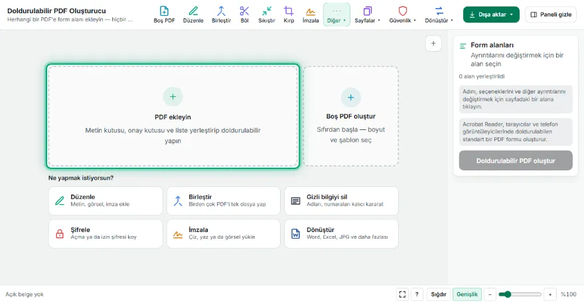The image size is (584, 303).
Task: Click the zoom in plus button
Action: coord(550,294)
